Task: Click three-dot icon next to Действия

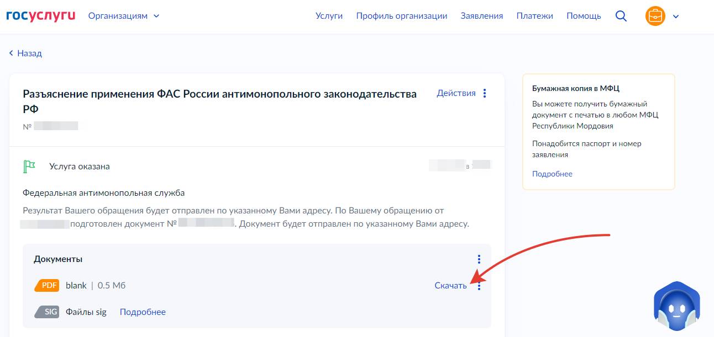Action: pos(485,93)
